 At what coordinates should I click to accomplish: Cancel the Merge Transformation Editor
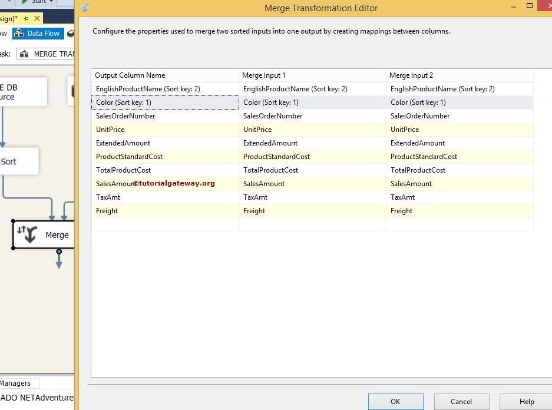pyautogui.click(x=461, y=401)
